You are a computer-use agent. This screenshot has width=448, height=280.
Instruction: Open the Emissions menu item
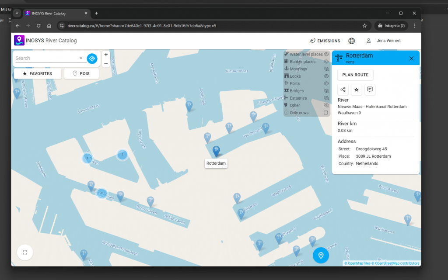325,41
